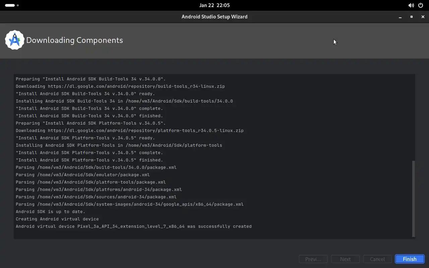This screenshot has height=268, width=429.
Task: Open the Jan 22 clock menu
Action: coord(214,5)
